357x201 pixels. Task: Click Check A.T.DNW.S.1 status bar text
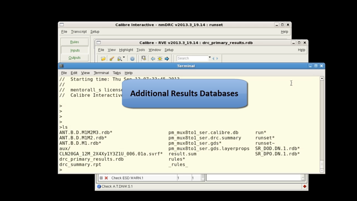pyautogui.click(x=117, y=186)
